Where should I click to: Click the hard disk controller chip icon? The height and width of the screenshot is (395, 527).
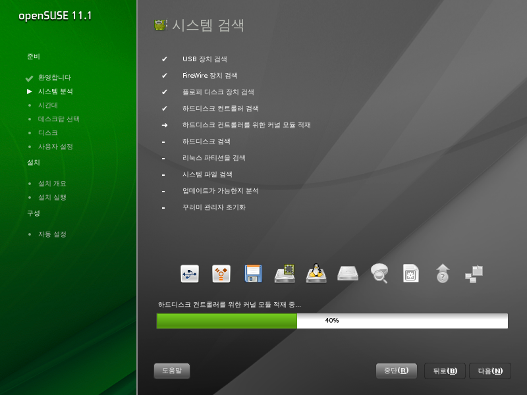coord(285,273)
